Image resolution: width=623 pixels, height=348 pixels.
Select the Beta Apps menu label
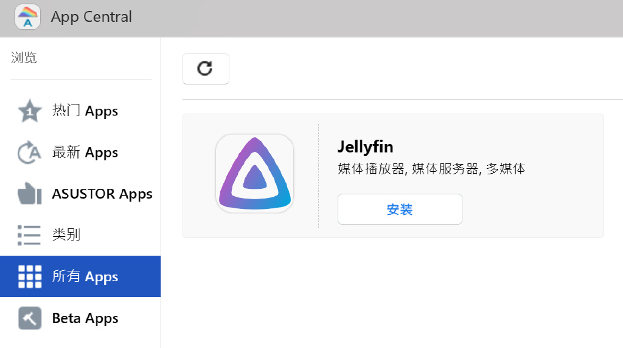(x=85, y=318)
